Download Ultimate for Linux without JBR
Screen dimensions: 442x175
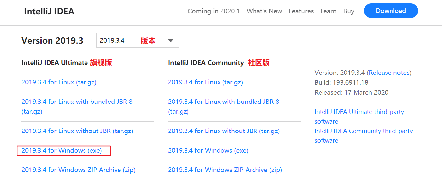77,131
